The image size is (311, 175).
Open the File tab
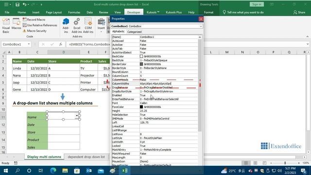(x=7, y=12)
